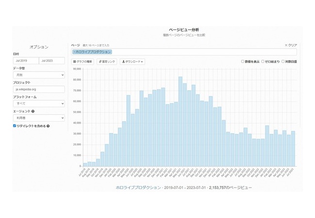315x218 pixels.
Task: Open the データ型 月別 dropdown
Action: (39, 75)
